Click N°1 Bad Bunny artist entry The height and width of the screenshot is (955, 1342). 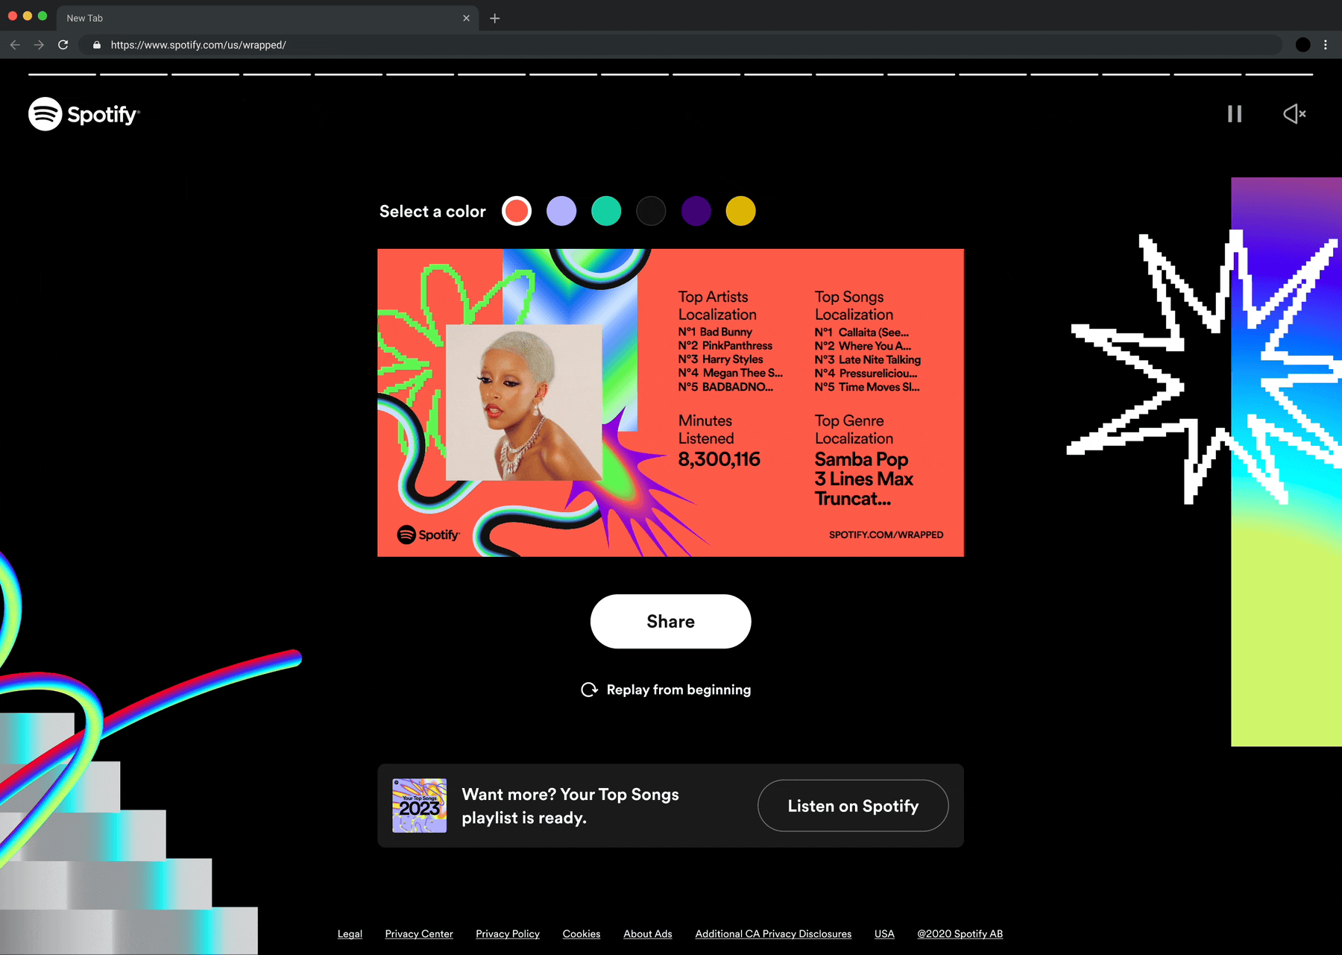tap(715, 332)
